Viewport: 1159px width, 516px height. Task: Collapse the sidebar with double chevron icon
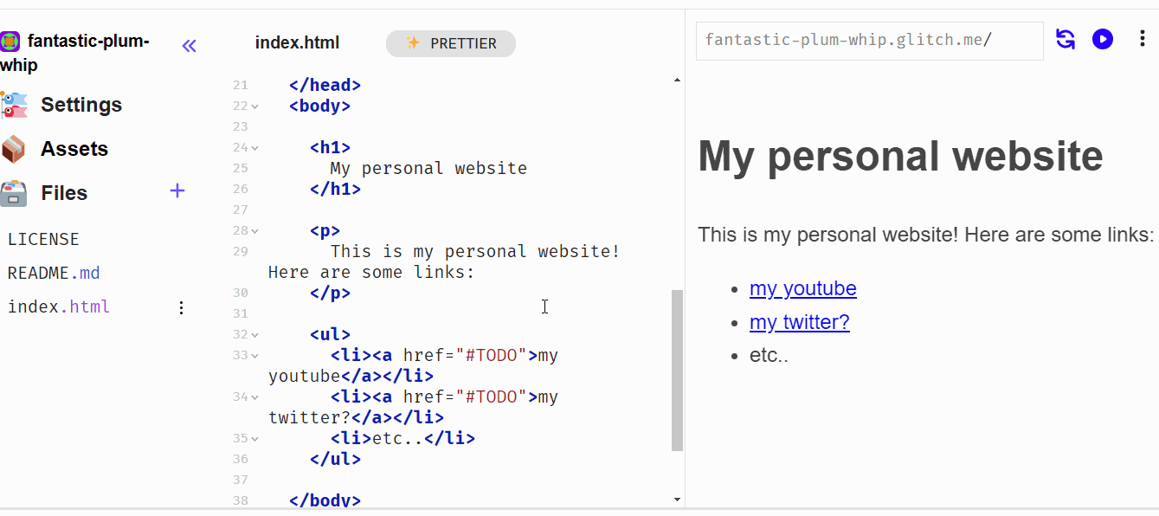click(189, 46)
